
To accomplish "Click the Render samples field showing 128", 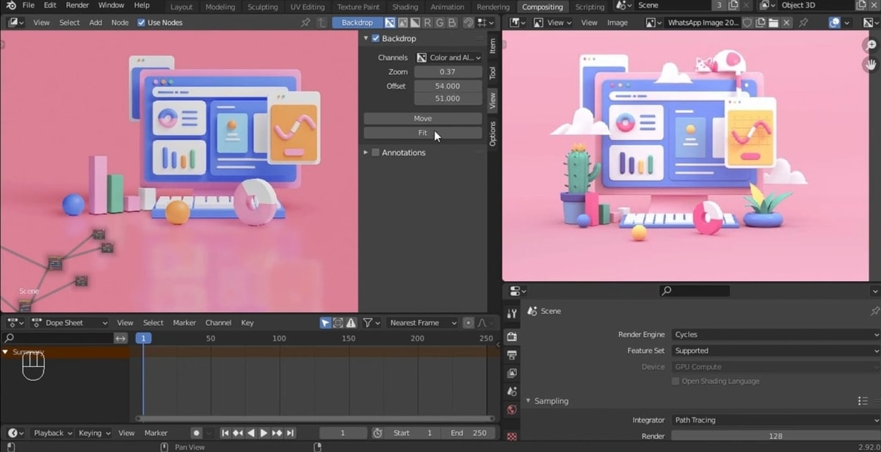I will [775, 436].
